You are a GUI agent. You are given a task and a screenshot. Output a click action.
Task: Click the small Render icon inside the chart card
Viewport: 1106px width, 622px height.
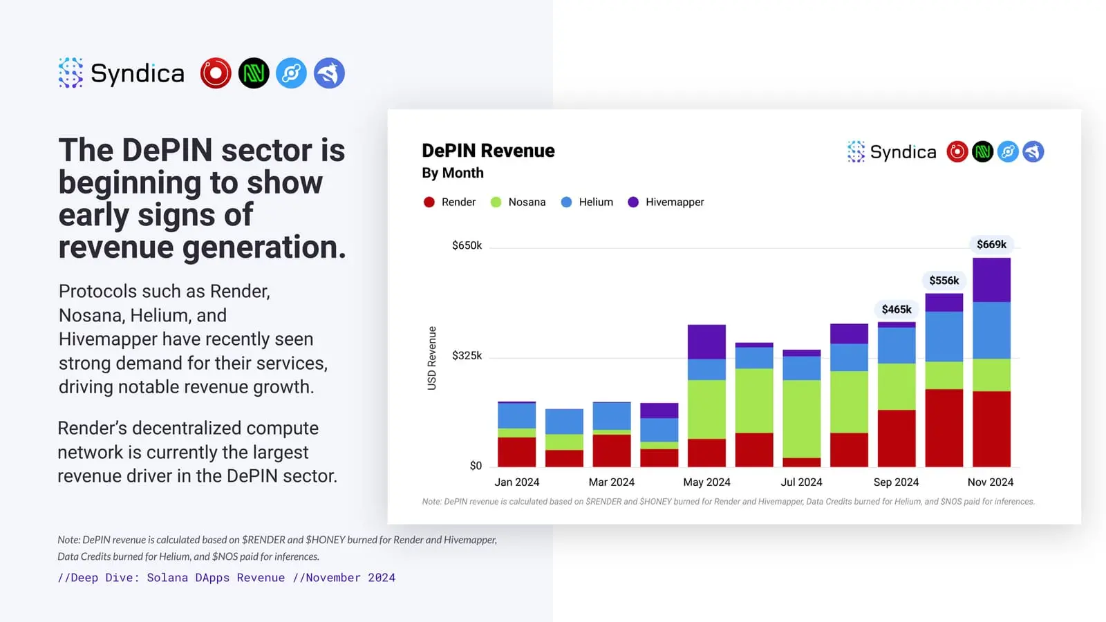click(957, 152)
